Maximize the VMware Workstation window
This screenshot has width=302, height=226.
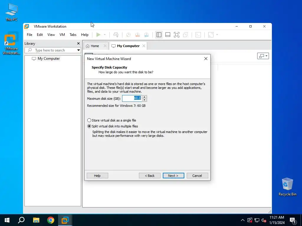[x=250, y=26]
